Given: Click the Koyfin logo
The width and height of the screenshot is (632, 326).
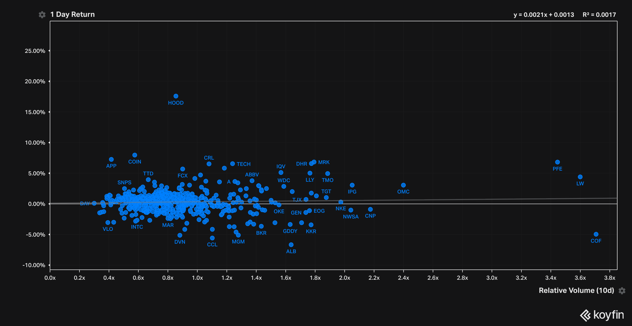Looking at the screenshot, I should tap(602, 315).
